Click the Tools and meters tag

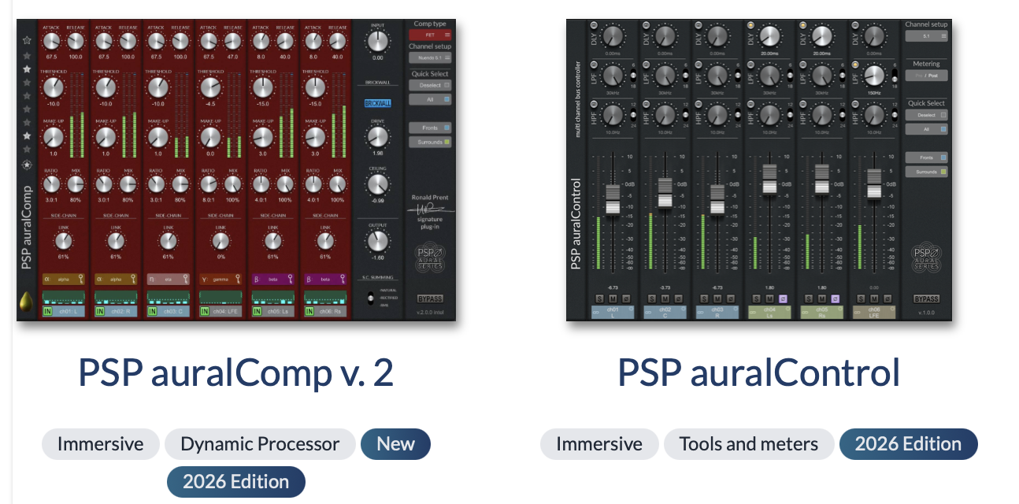pyautogui.click(x=749, y=444)
